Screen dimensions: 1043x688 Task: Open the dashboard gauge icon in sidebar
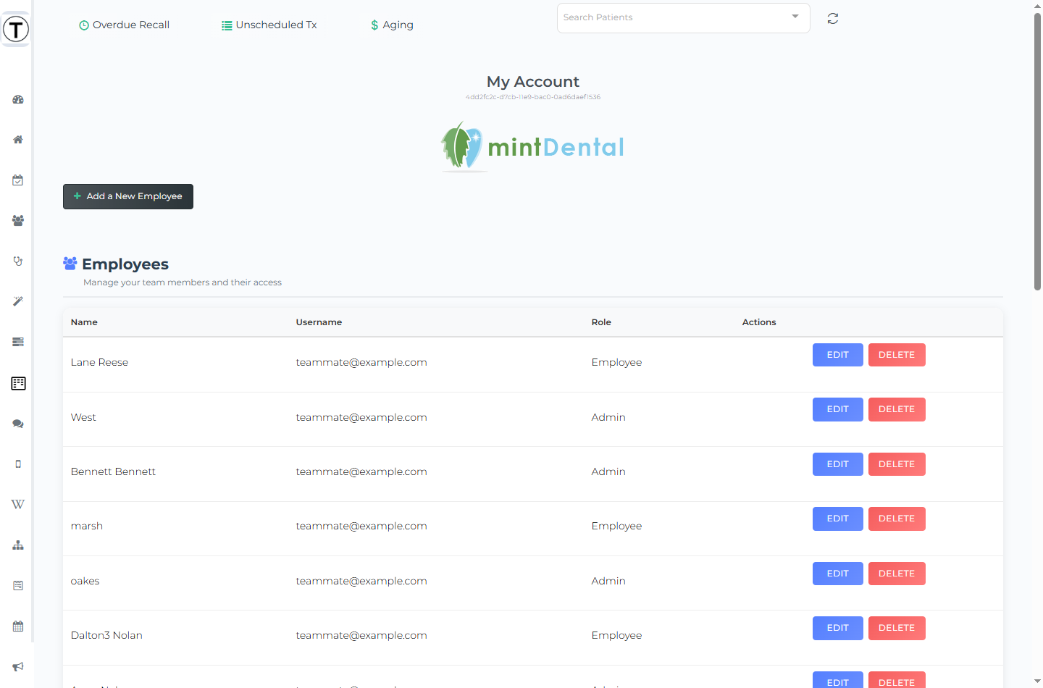[x=18, y=99]
